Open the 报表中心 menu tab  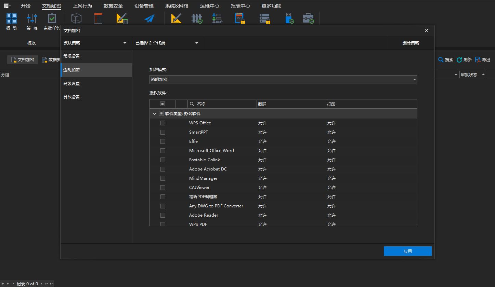[240, 6]
